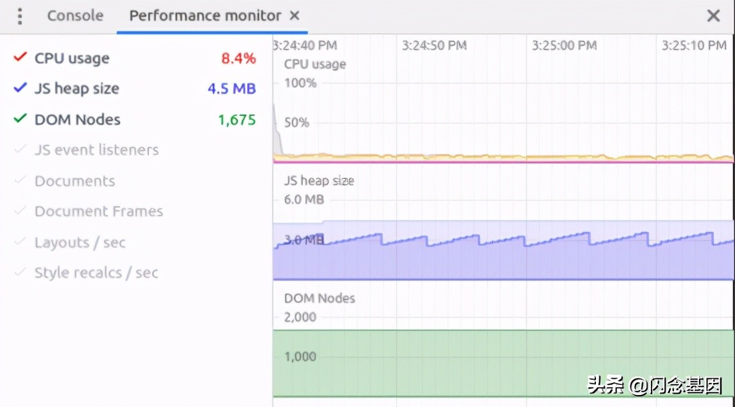Uncheck the CPU usage metric
The height and width of the screenshot is (407, 735).
[x=20, y=58]
